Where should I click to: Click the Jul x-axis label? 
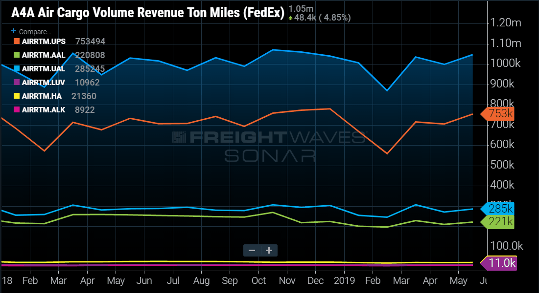[x=173, y=281]
